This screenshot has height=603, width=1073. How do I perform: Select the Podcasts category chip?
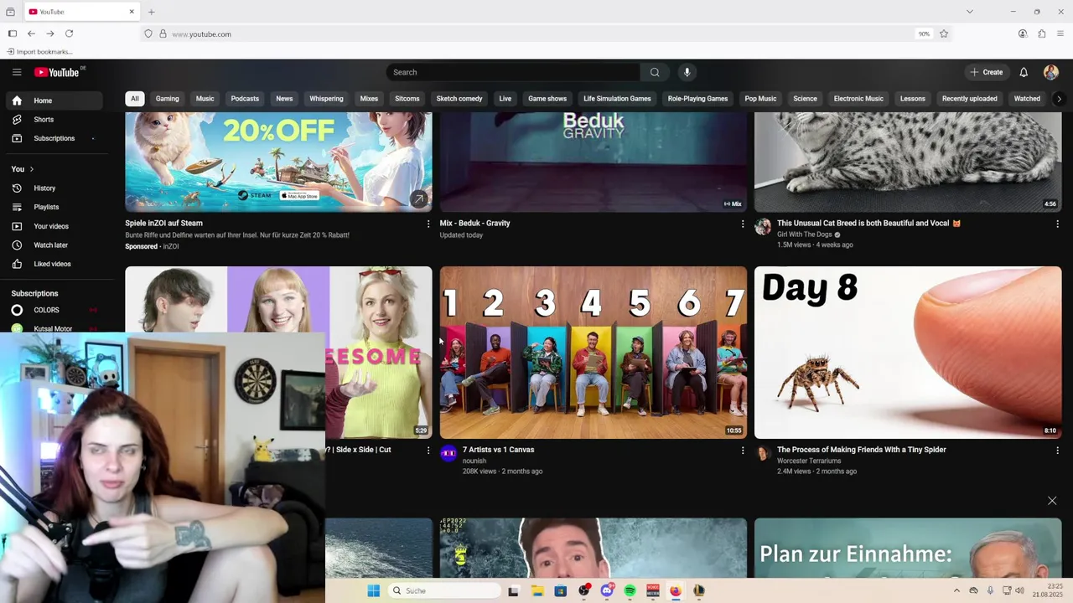(245, 99)
